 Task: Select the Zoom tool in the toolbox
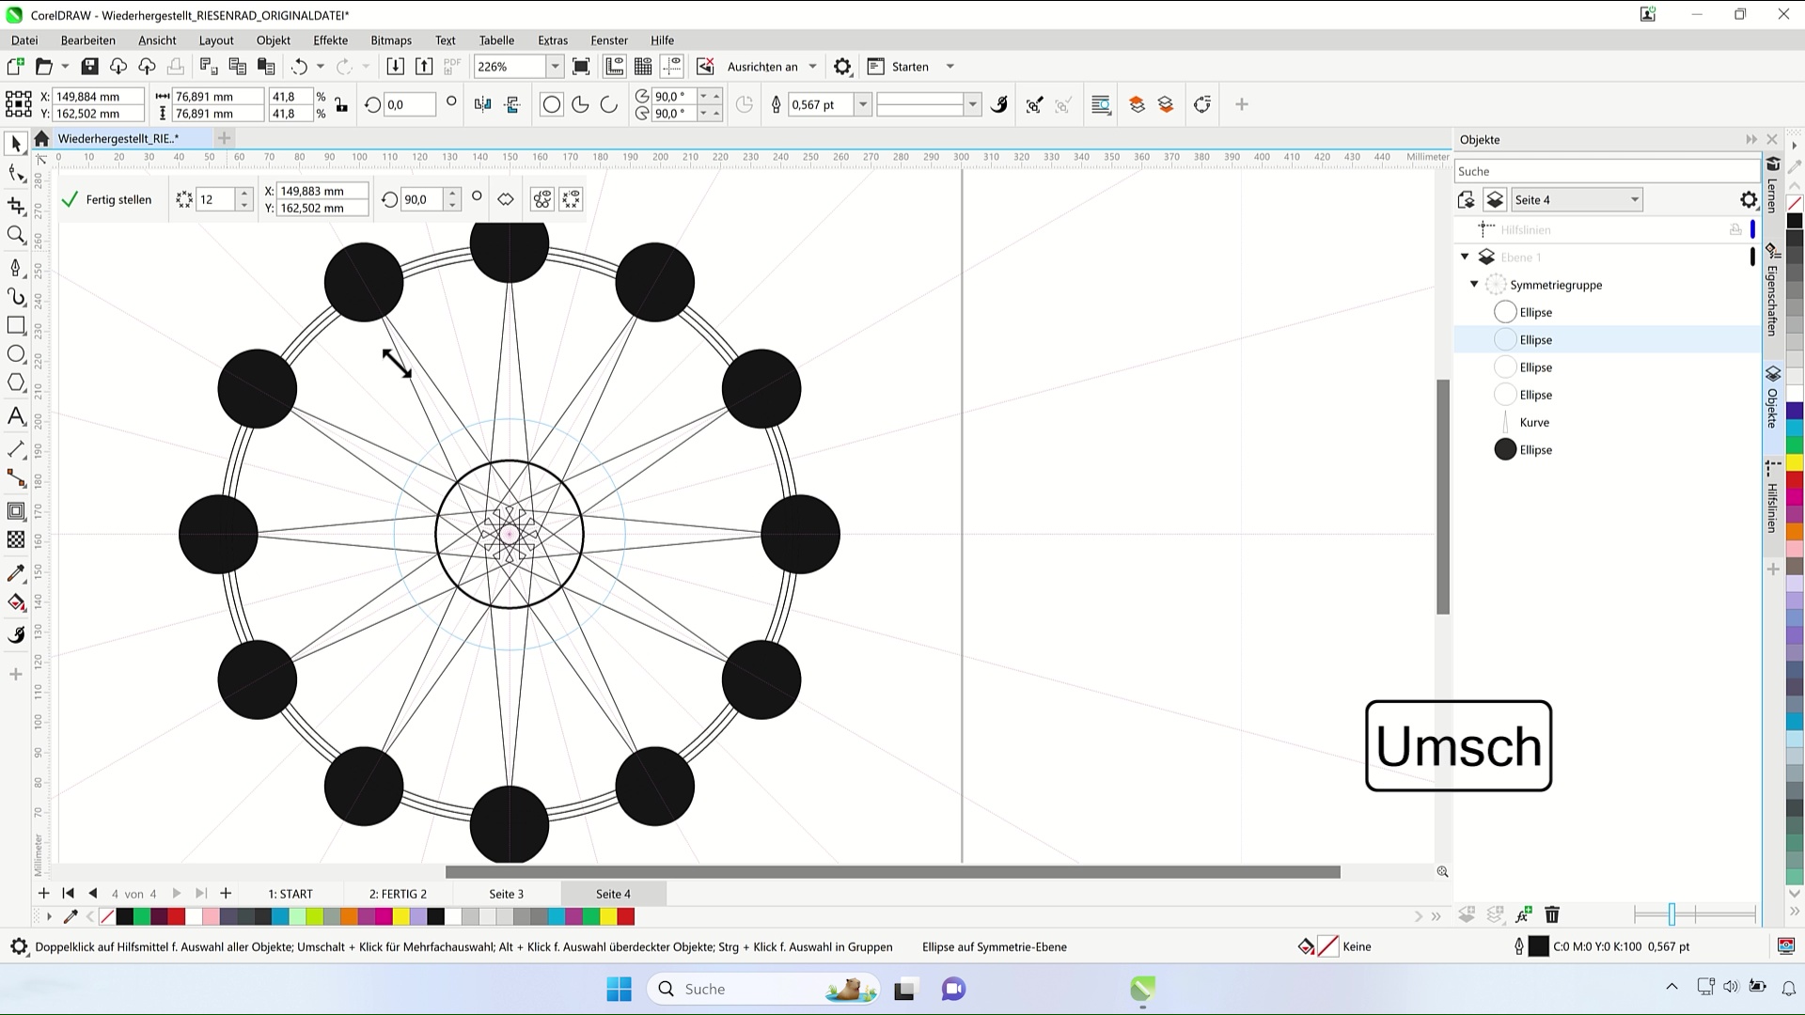[x=16, y=235]
